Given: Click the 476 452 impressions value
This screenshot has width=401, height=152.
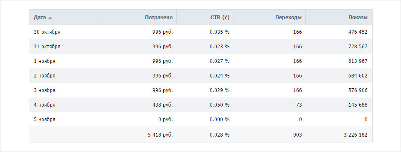Looking at the screenshot, I should pyautogui.click(x=358, y=32).
